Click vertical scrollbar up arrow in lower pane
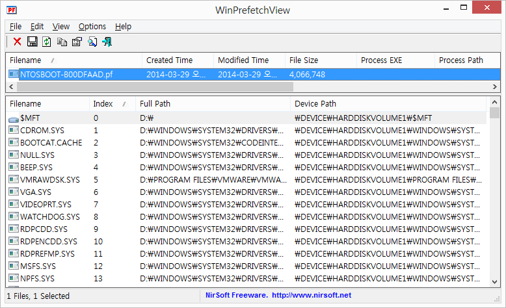The height and width of the screenshot is (308, 506). click(494, 102)
